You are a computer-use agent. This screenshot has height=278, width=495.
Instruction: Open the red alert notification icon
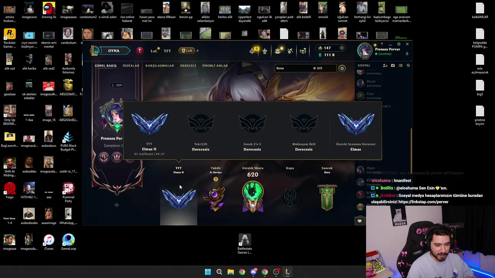(140, 51)
